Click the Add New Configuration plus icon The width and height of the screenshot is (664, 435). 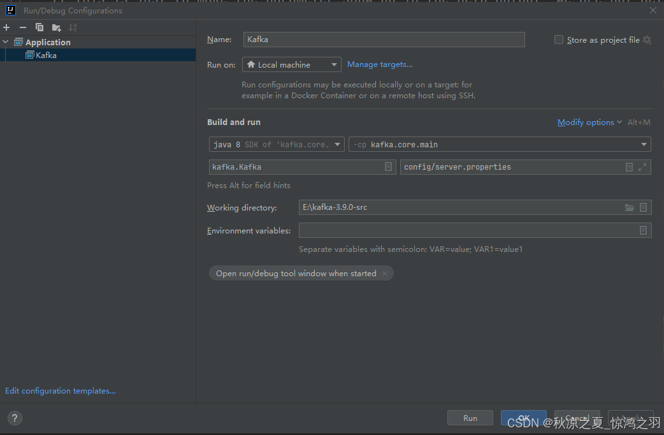7,27
